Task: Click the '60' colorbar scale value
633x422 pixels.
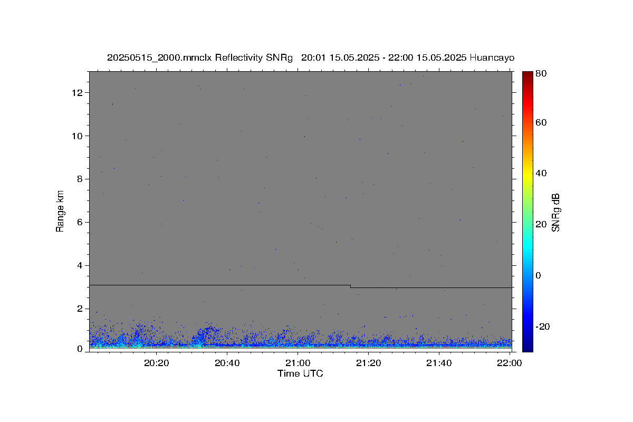Action: pos(540,122)
